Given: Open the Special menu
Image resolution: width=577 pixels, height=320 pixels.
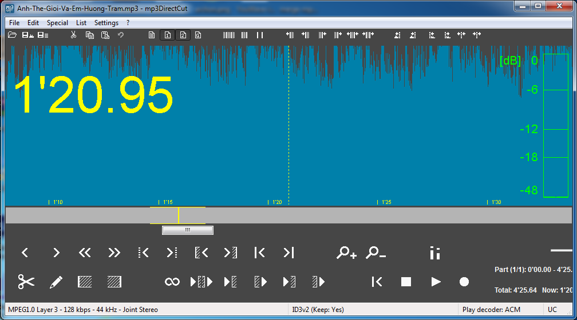Looking at the screenshot, I should pyautogui.click(x=57, y=23).
